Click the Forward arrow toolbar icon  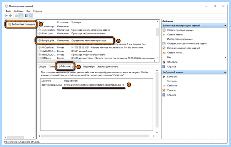point(10,16)
